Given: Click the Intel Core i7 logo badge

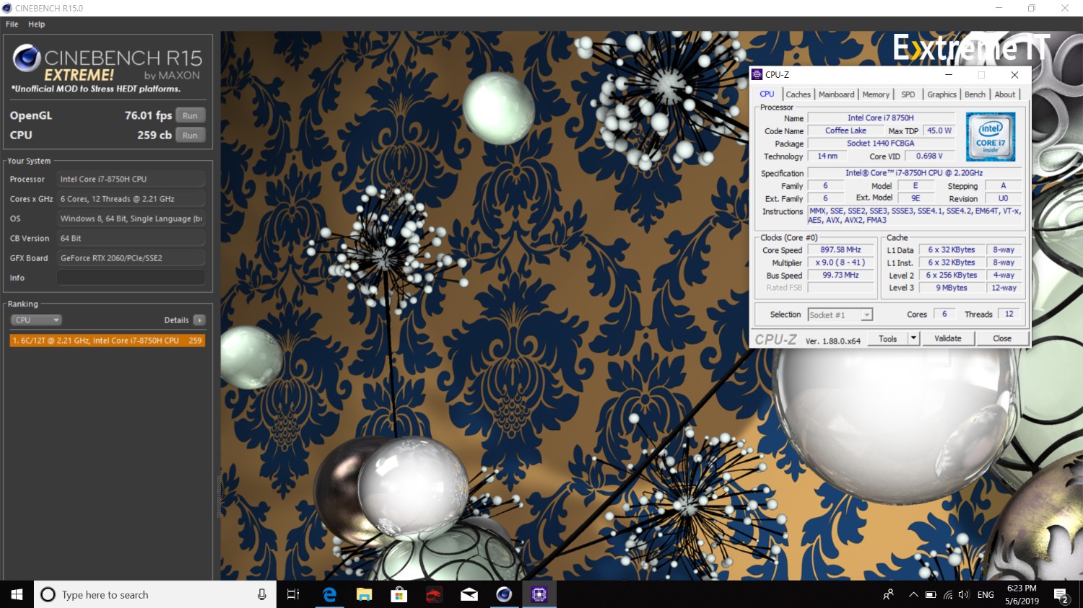Looking at the screenshot, I should click(991, 136).
